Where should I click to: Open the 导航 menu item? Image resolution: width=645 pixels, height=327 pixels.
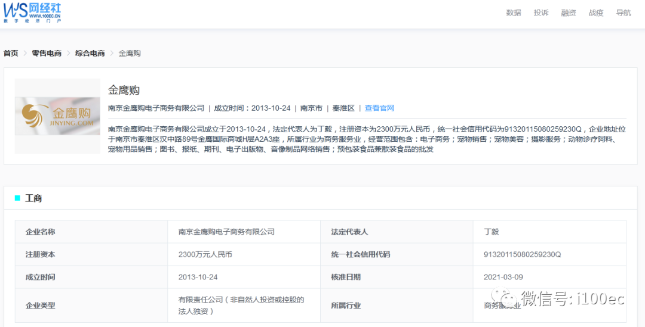pos(623,13)
